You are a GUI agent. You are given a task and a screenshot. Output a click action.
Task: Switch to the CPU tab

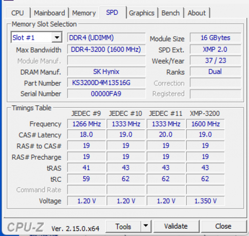coord(17,13)
